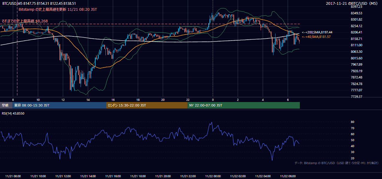382x179 pixels.
Task: Click the RSI scale value 30
Action: click(x=353, y=152)
